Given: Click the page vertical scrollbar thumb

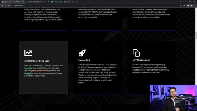Looking at the screenshot, I should (196, 35).
